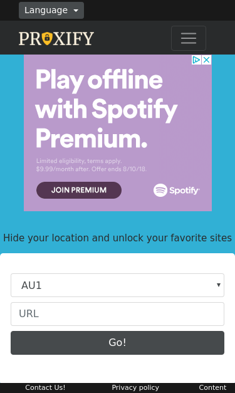Click the Language caret arrow
The width and height of the screenshot is (235, 393).
coord(76,11)
